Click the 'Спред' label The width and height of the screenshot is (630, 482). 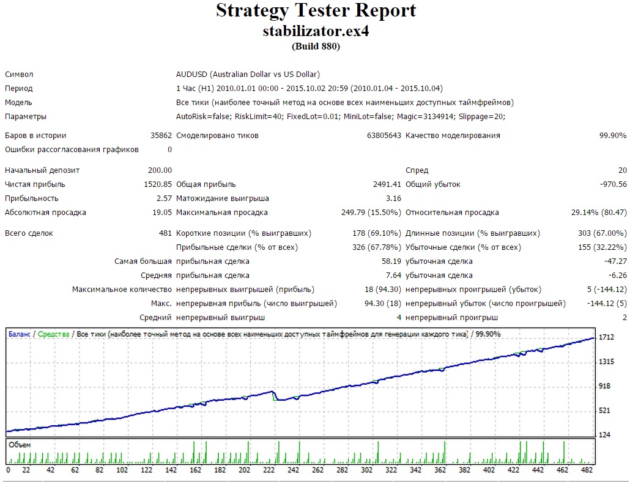pyautogui.click(x=417, y=170)
